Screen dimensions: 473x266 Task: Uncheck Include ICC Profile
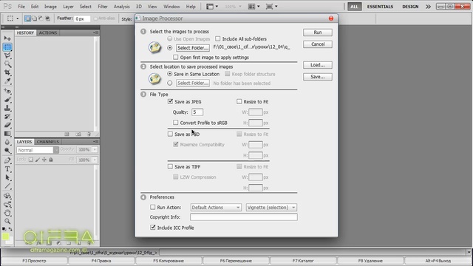153,228
